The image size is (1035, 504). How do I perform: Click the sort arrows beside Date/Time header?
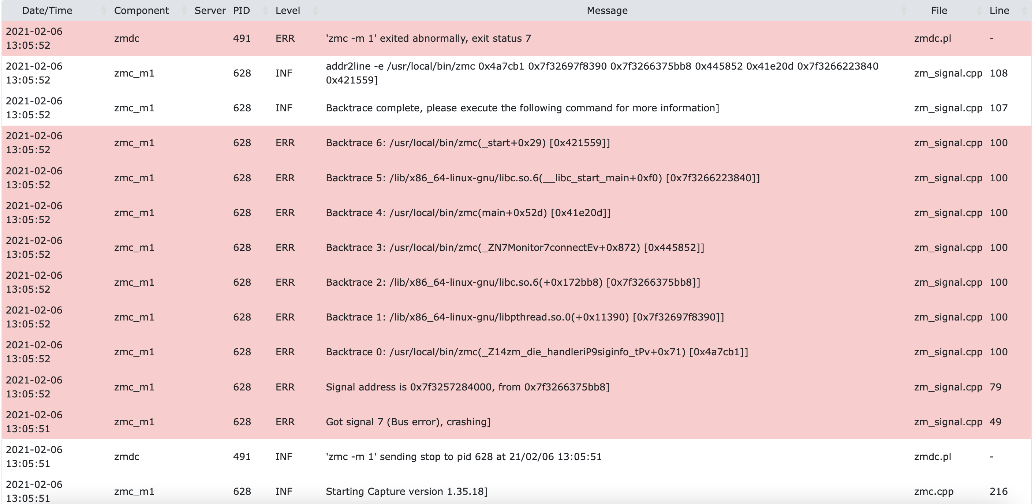104,11
